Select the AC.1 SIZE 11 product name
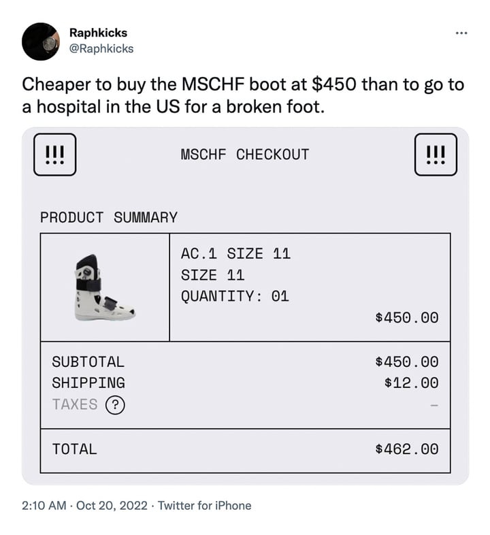 click(235, 254)
